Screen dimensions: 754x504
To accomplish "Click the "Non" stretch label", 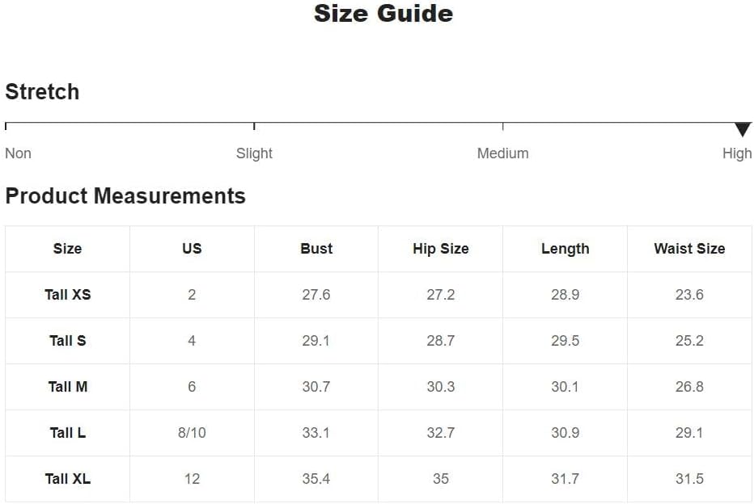I will pos(18,153).
